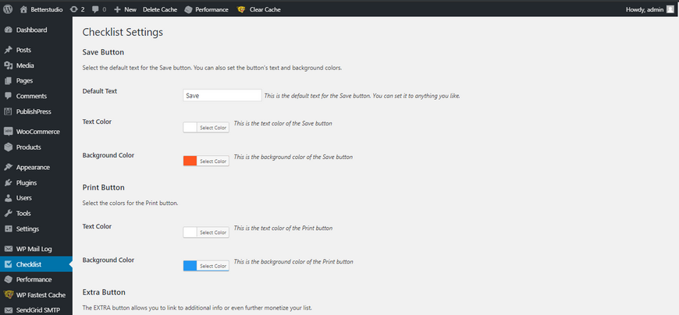Screen dimensions: 679x315
Task: Click Performance text in admin bar
Action: [212, 9]
